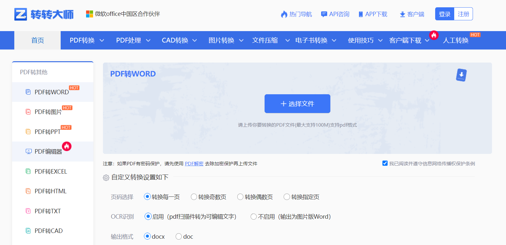Click the APP下载 phone icon

coord(361,14)
